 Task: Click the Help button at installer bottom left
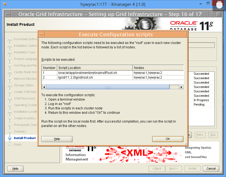15,168
